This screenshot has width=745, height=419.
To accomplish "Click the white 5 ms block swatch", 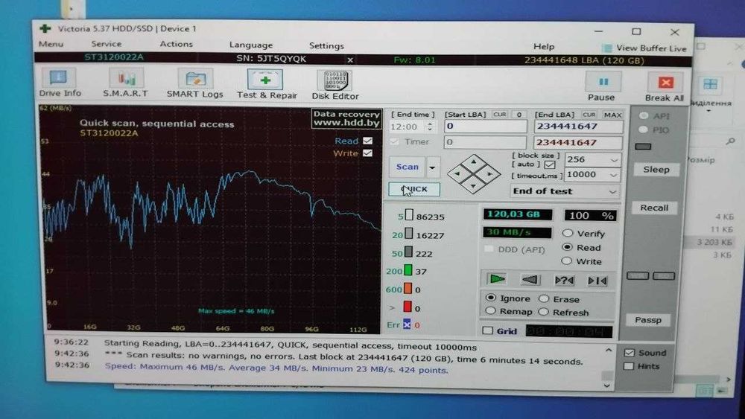I will click(x=409, y=215).
